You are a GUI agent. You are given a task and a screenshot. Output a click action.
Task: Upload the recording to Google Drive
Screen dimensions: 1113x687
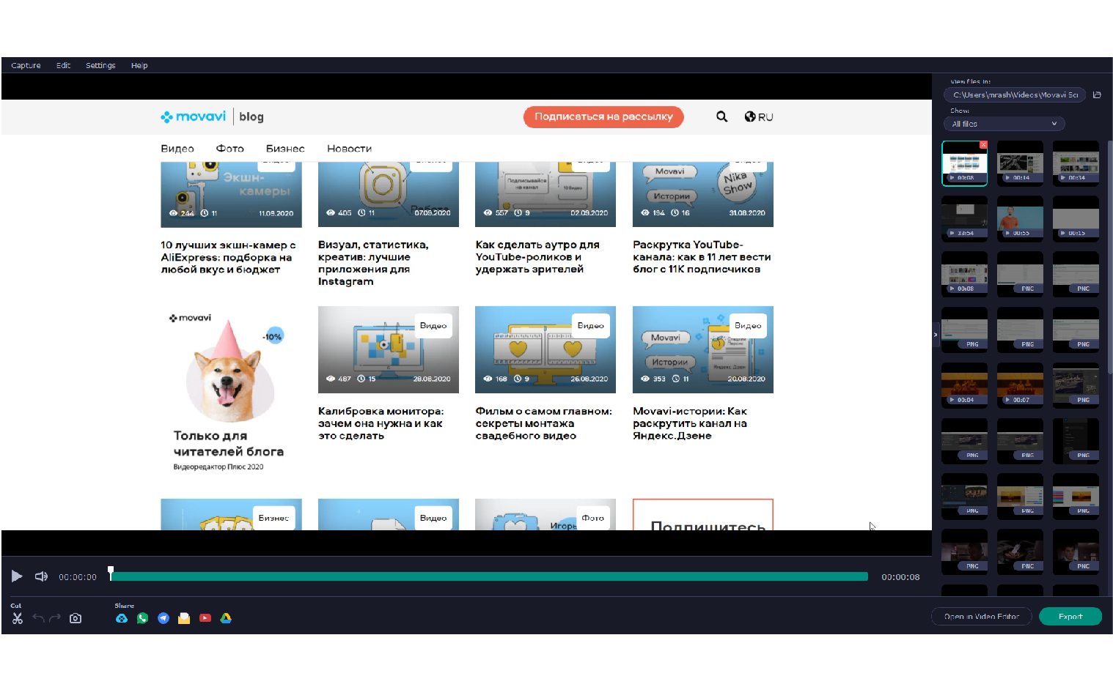pyautogui.click(x=226, y=618)
